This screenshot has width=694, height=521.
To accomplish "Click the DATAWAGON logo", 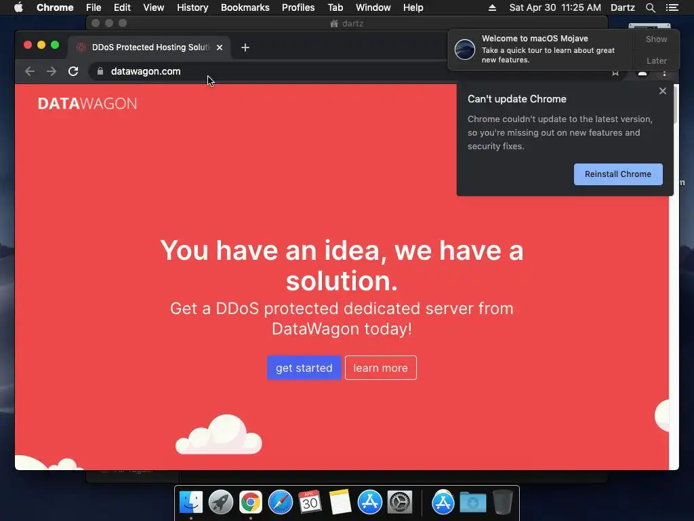I will [87, 104].
